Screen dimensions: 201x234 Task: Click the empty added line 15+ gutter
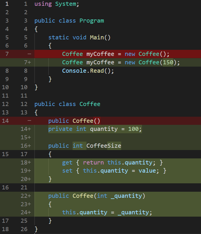click(x=26, y=138)
